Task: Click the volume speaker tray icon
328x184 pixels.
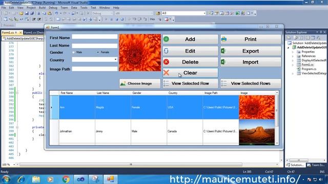Action: (321, 179)
